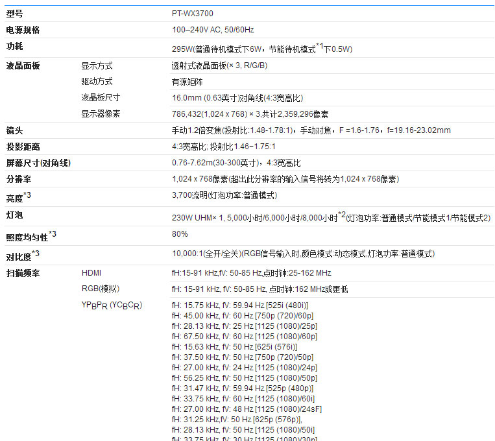Click the YPBPR (YCBCR) sub-label
The image size is (495, 441).
tap(112, 305)
